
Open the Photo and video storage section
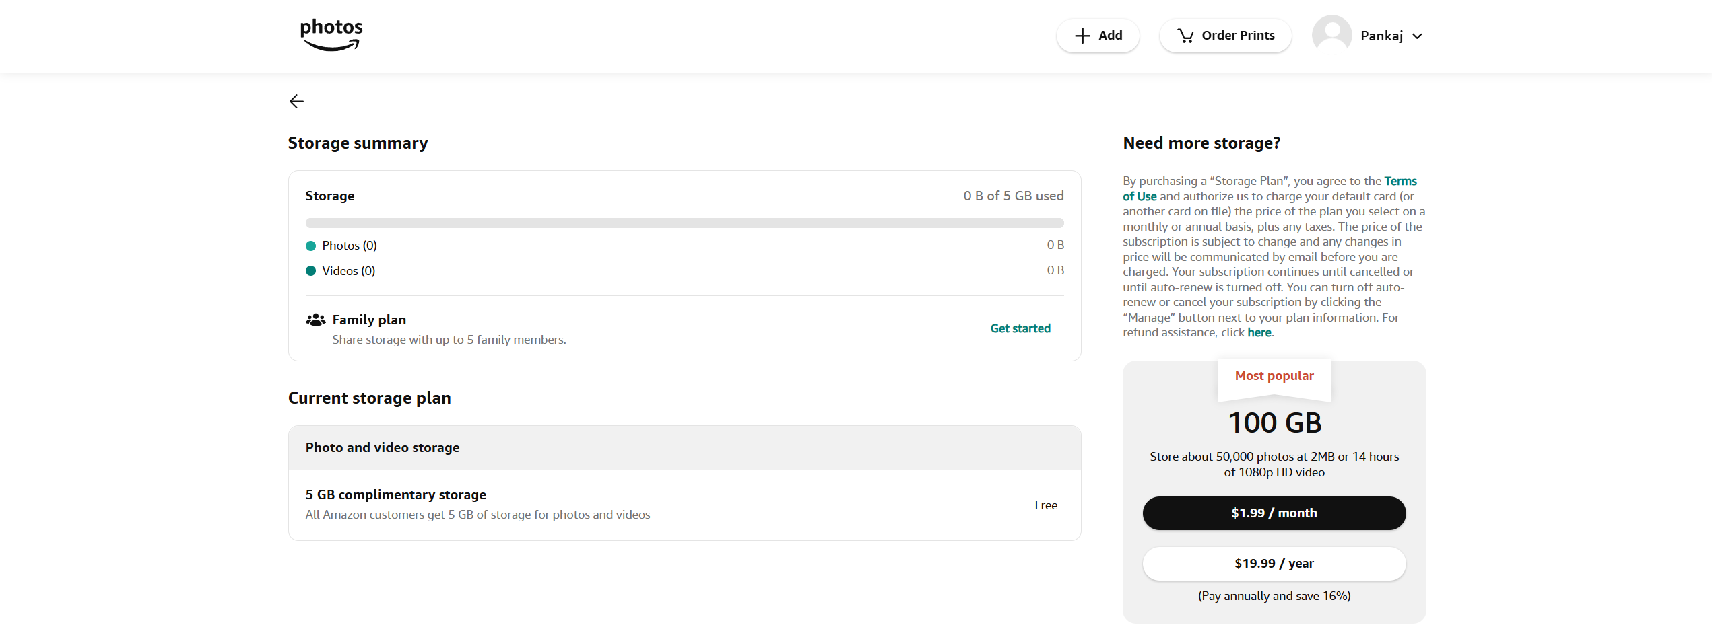coord(382,447)
